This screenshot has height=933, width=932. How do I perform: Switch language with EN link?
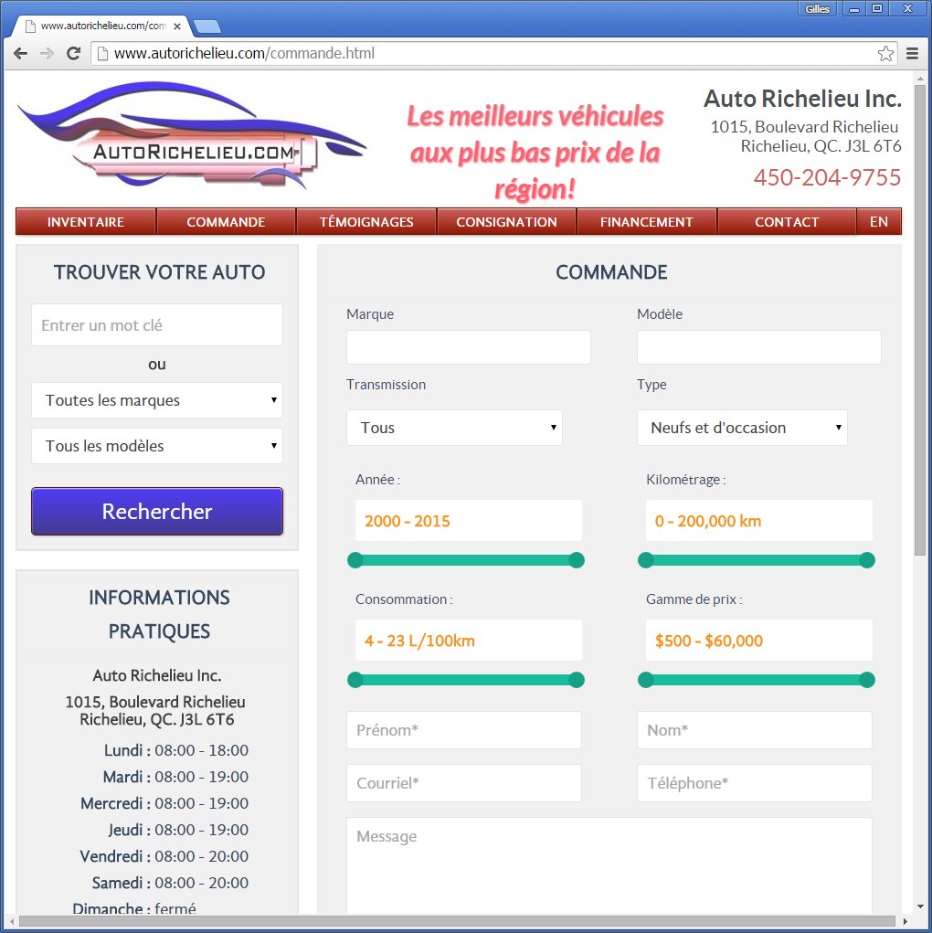tap(879, 222)
